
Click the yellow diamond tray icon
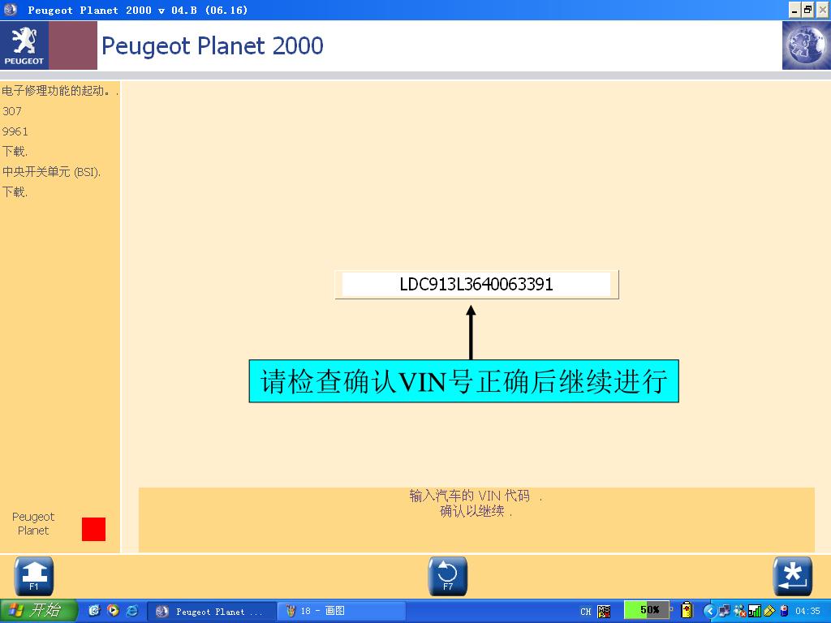(x=769, y=612)
